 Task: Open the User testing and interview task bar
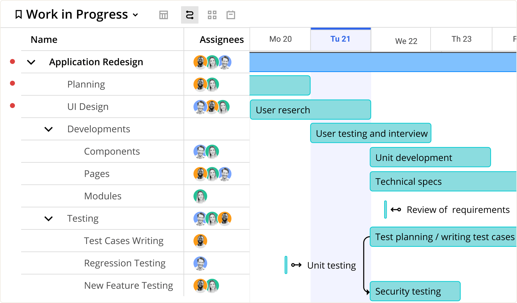(x=371, y=133)
